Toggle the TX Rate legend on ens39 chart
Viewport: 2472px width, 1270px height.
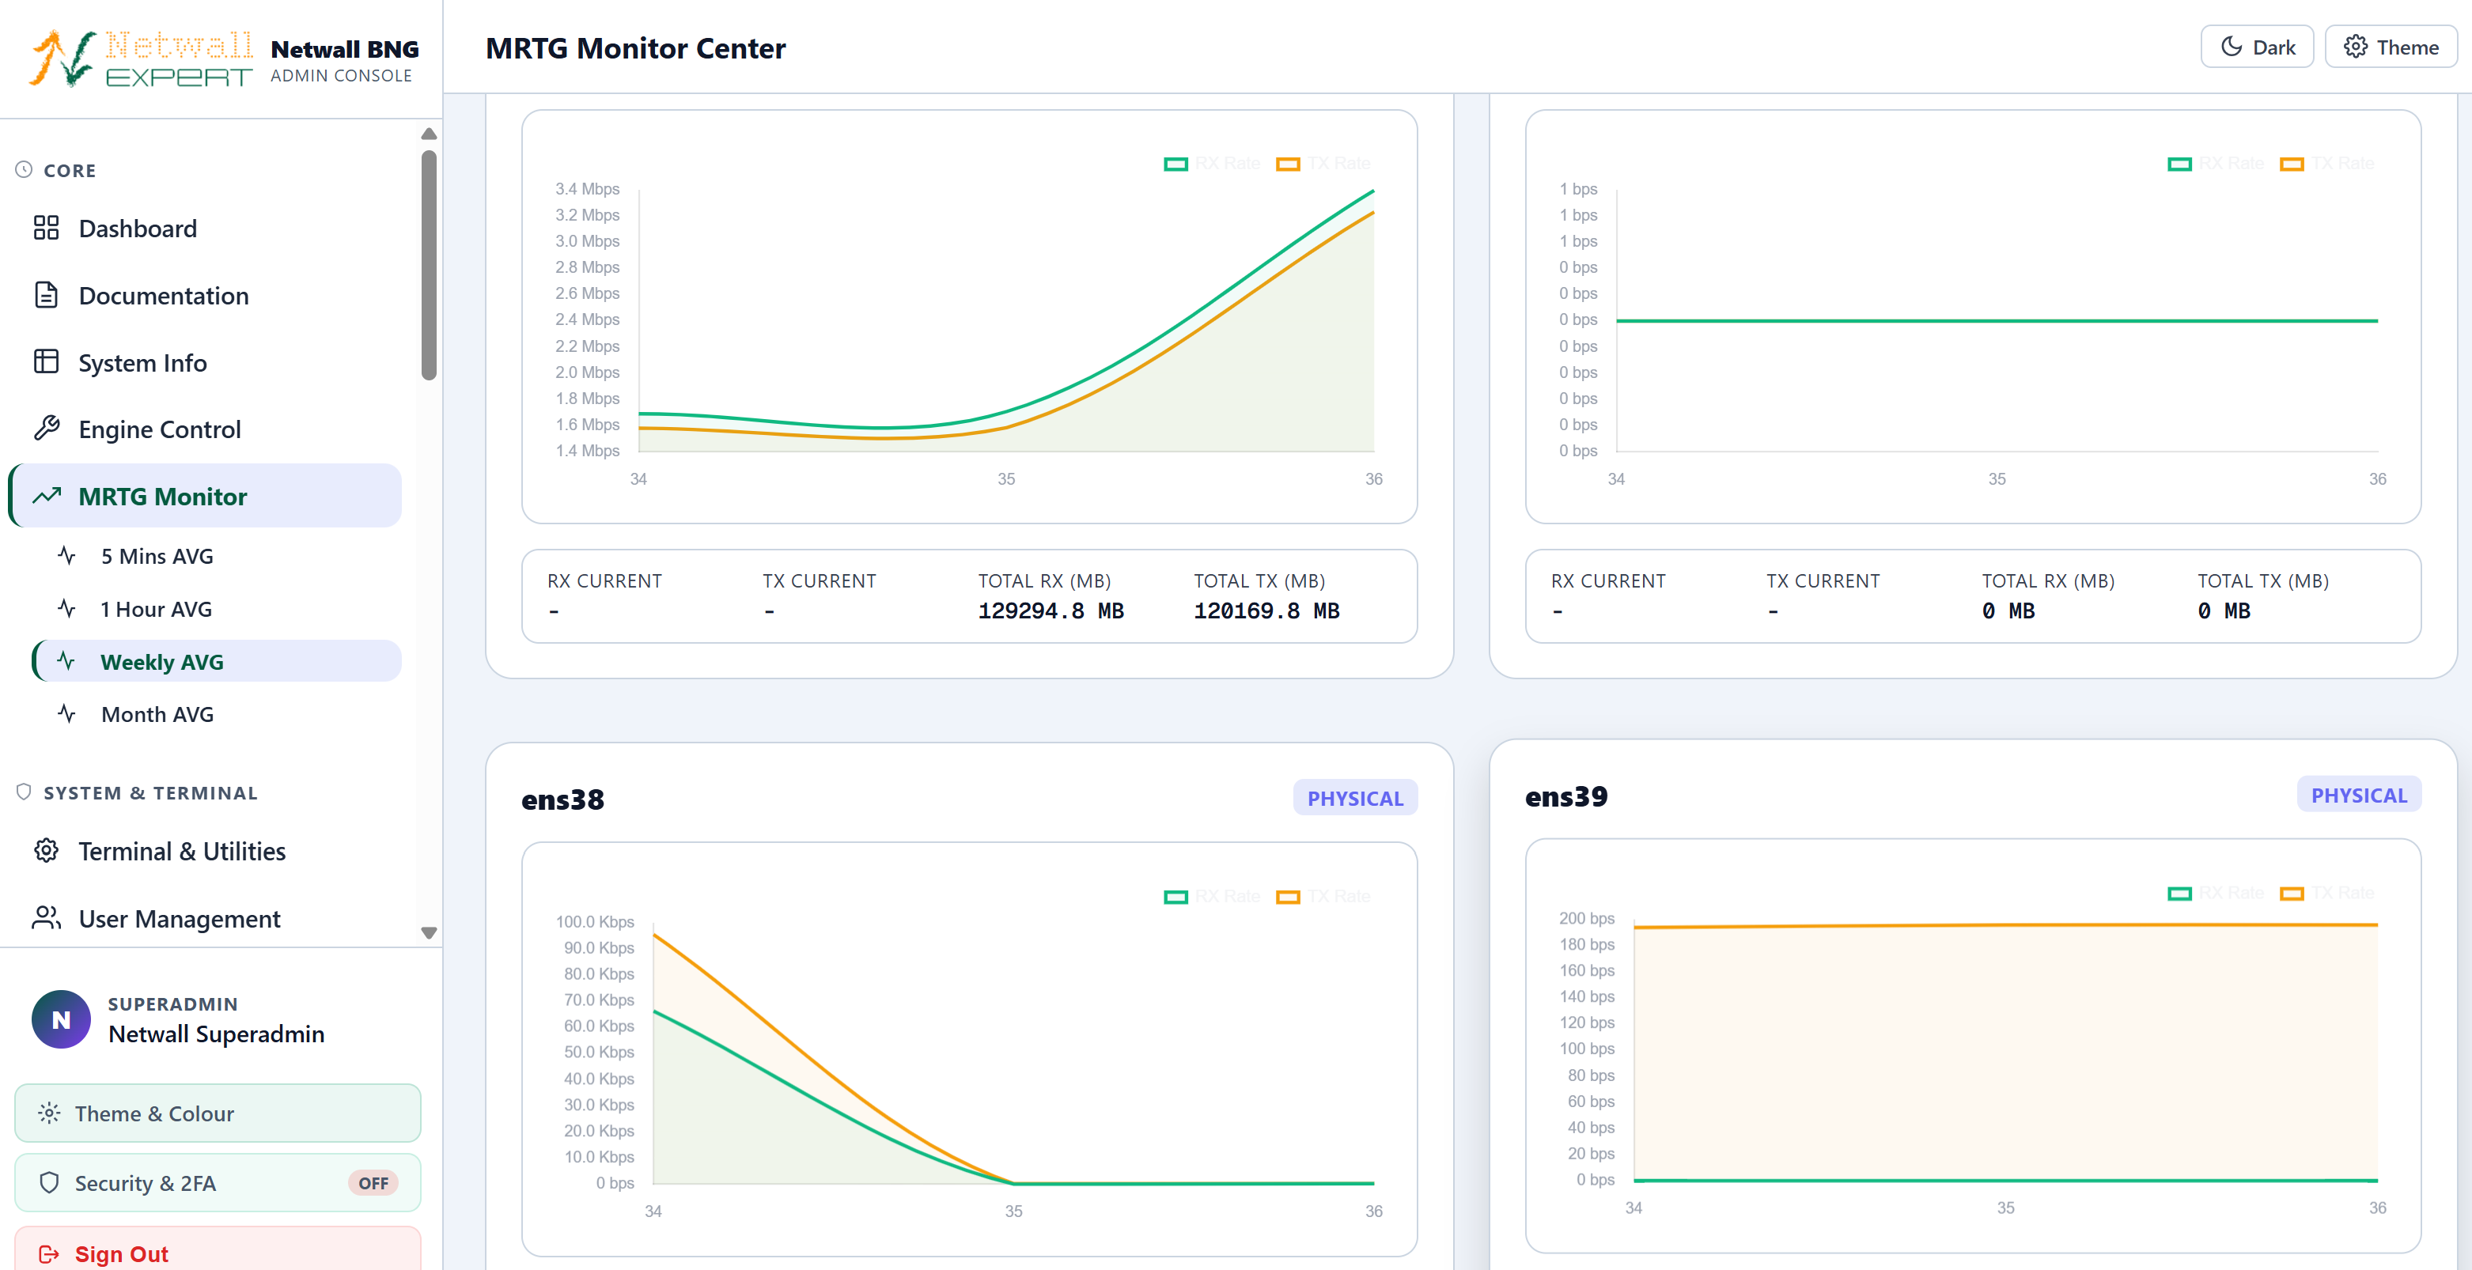click(2327, 893)
